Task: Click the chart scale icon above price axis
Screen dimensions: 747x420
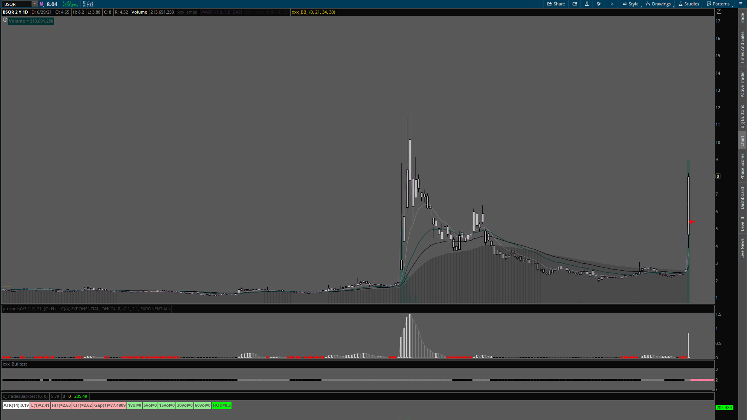Action: [x=719, y=12]
